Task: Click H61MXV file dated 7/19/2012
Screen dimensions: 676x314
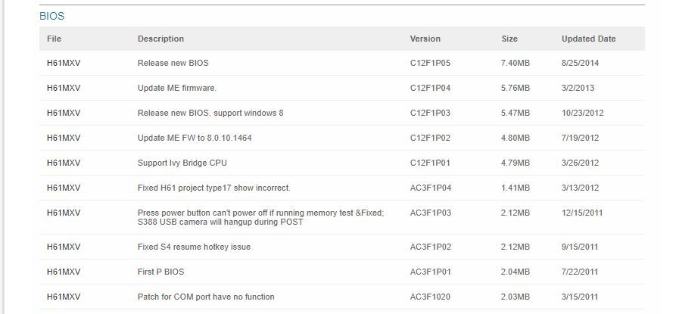Action: tap(64, 138)
